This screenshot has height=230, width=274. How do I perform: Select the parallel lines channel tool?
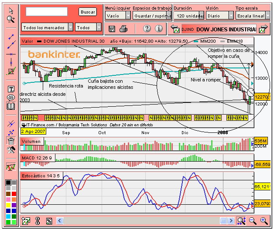[x=11, y=124]
